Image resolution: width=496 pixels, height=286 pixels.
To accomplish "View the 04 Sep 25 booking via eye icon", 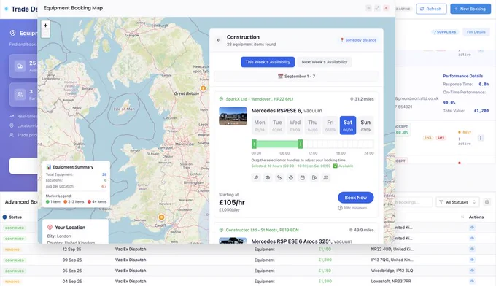I will [x=472, y=281].
